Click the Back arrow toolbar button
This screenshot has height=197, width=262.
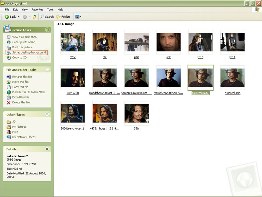[x=10, y=17]
